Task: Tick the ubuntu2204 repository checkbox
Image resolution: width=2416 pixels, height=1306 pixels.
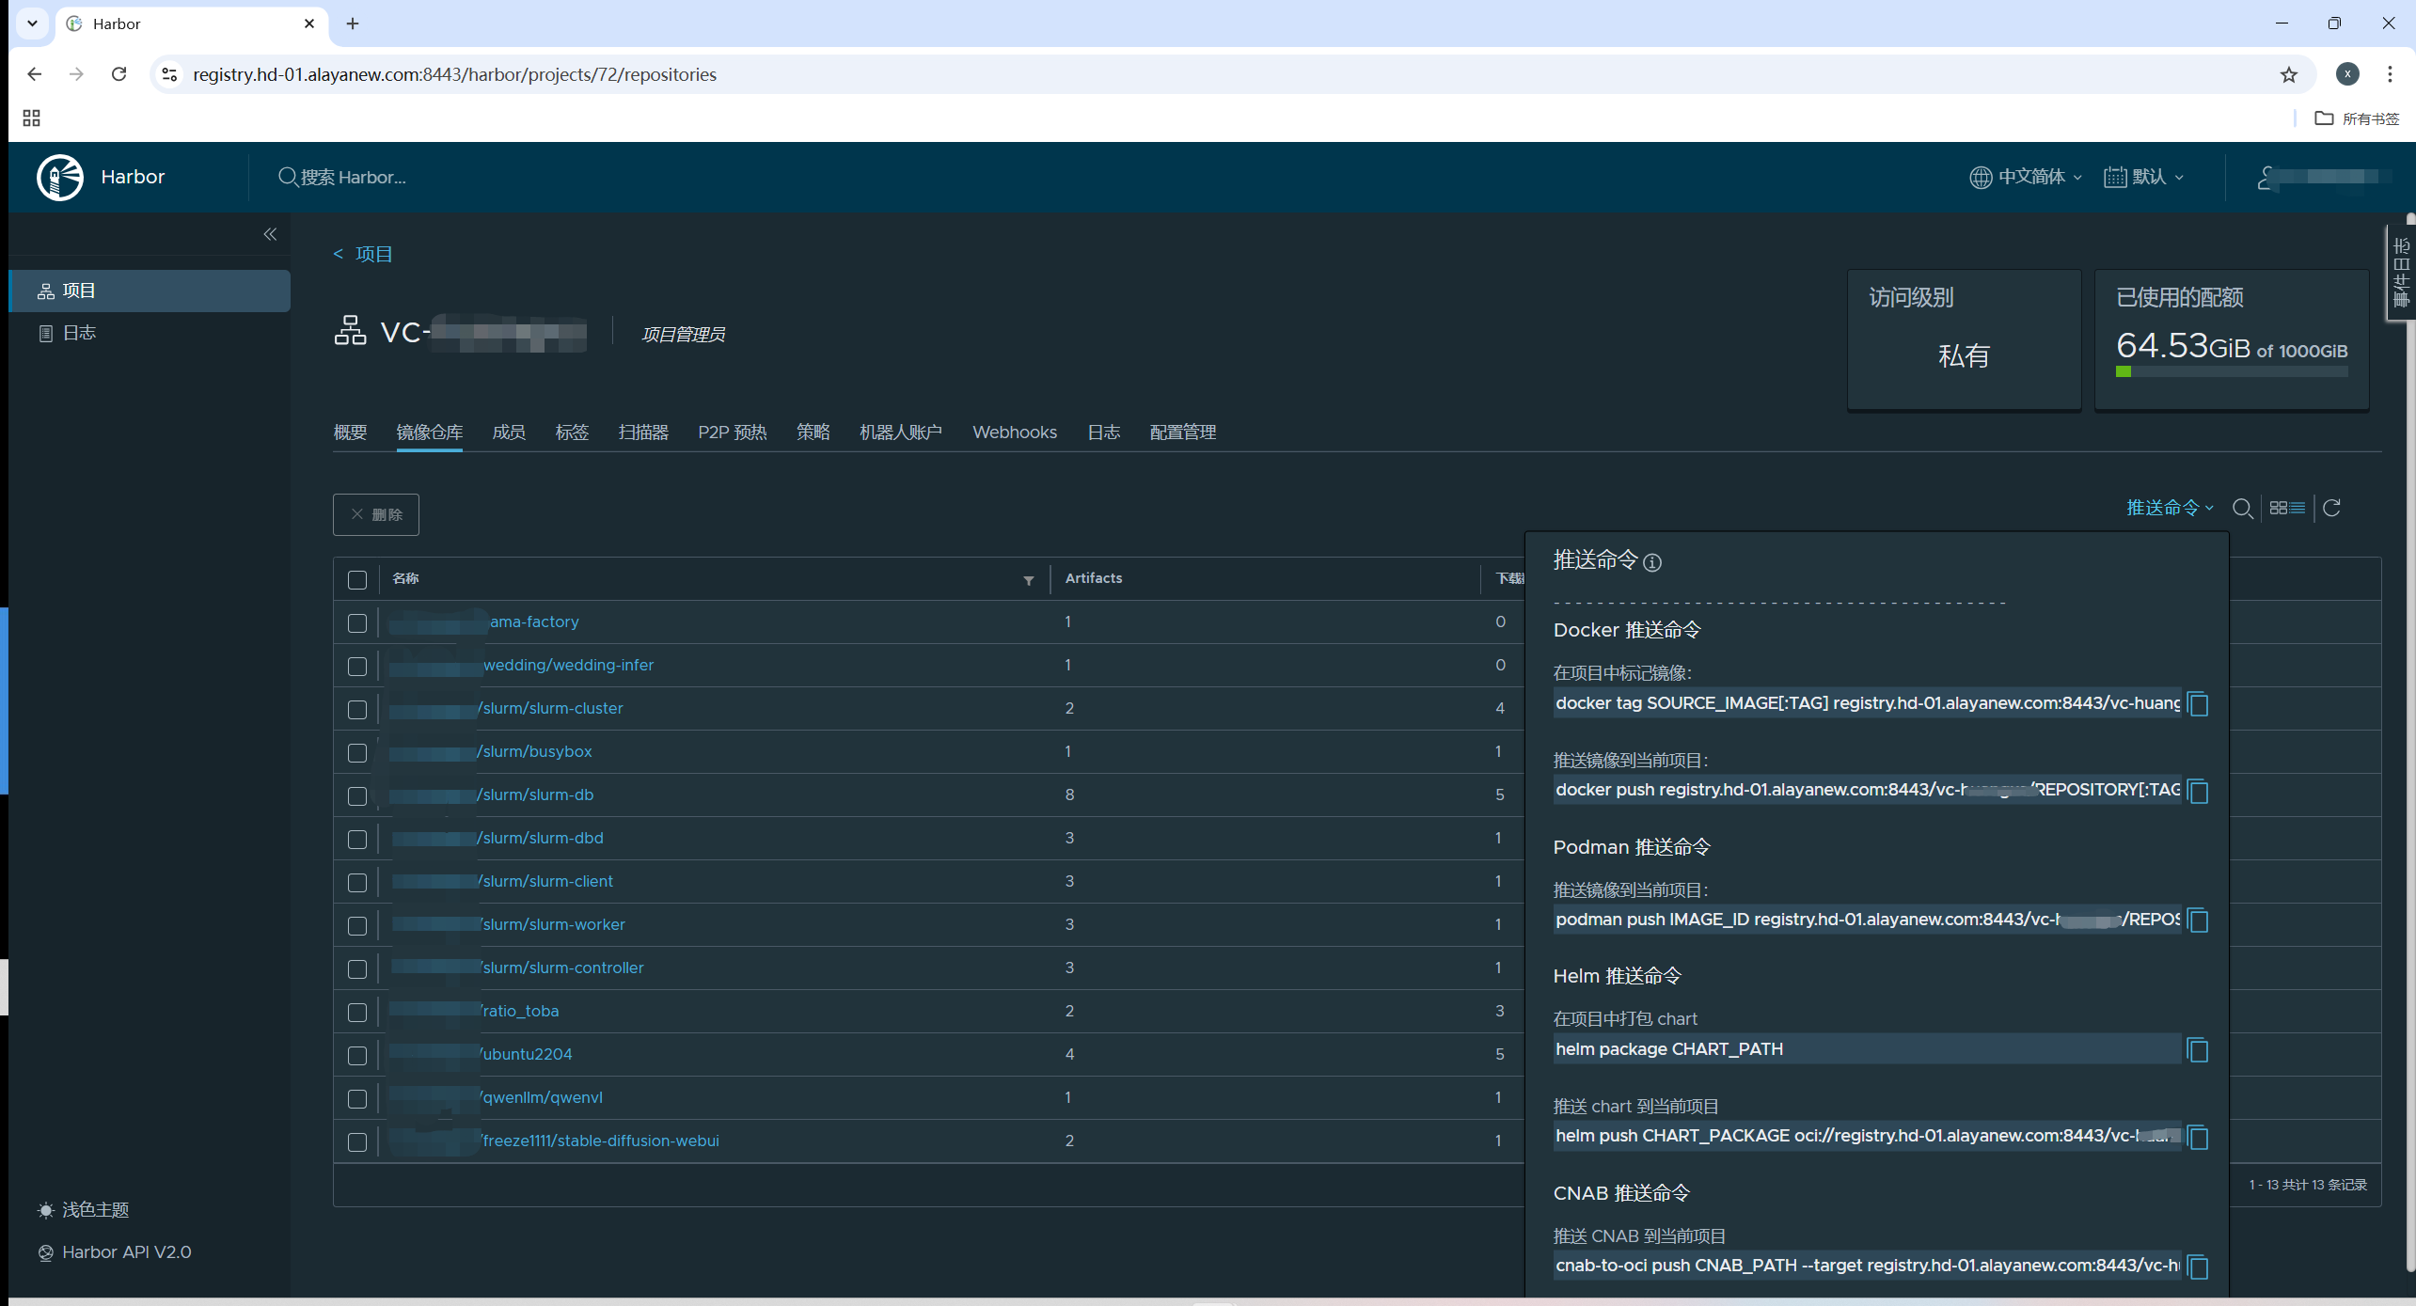Action: click(x=357, y=1056)
